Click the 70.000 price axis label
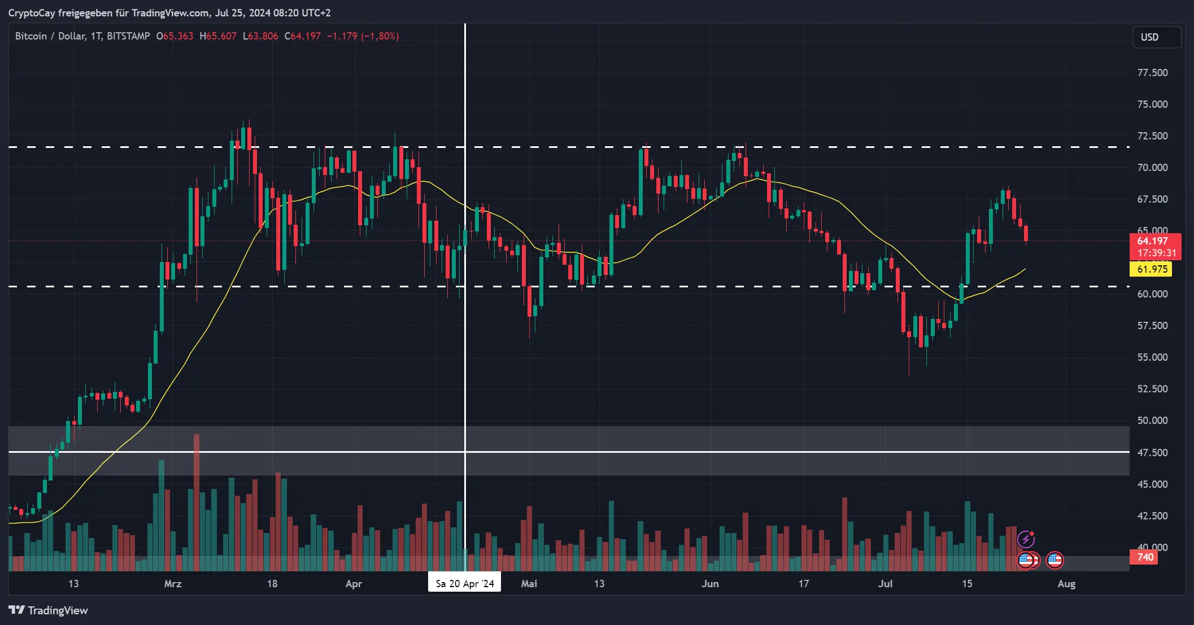 tap(1152, 167)
